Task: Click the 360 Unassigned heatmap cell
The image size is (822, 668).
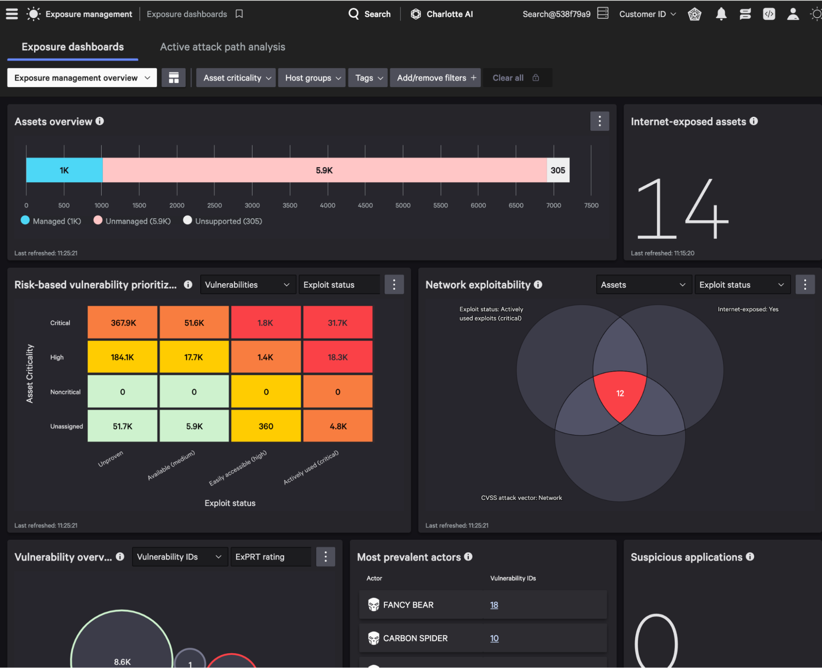Action: [266, 426]
